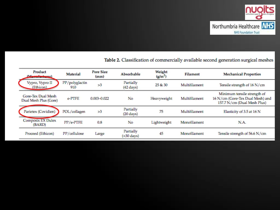Click No absorbable in Gore-Tex row
The image size is (280, 210).
(130, 98)
